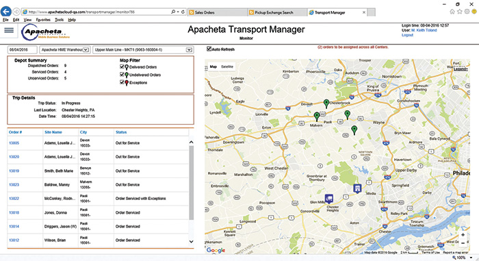Viewport: 479px width, 261px height.
Task: Open the Favorites menu
Action: point(43,20)
